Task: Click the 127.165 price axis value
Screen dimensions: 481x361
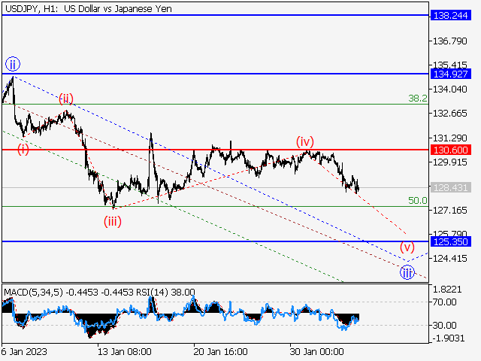Action: (449, 211)
